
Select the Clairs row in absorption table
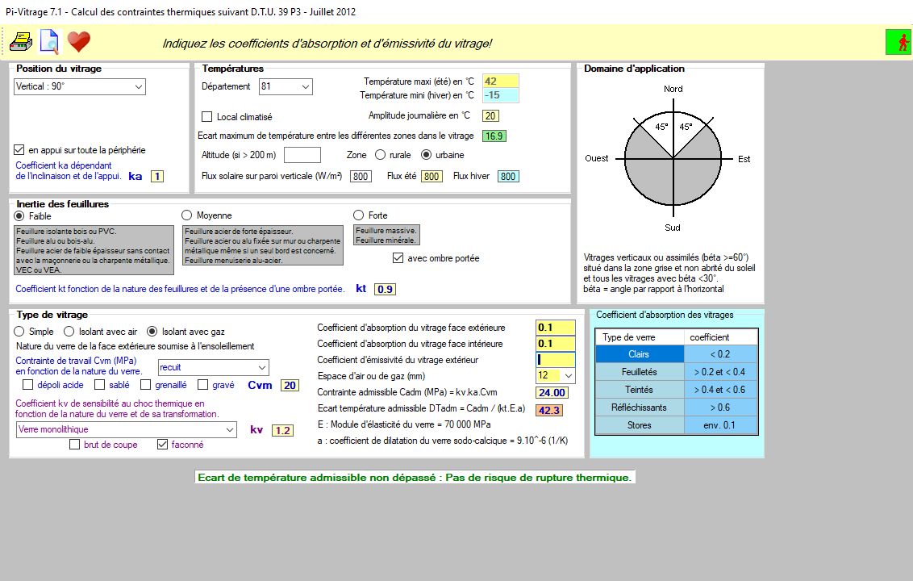point(639,354)
